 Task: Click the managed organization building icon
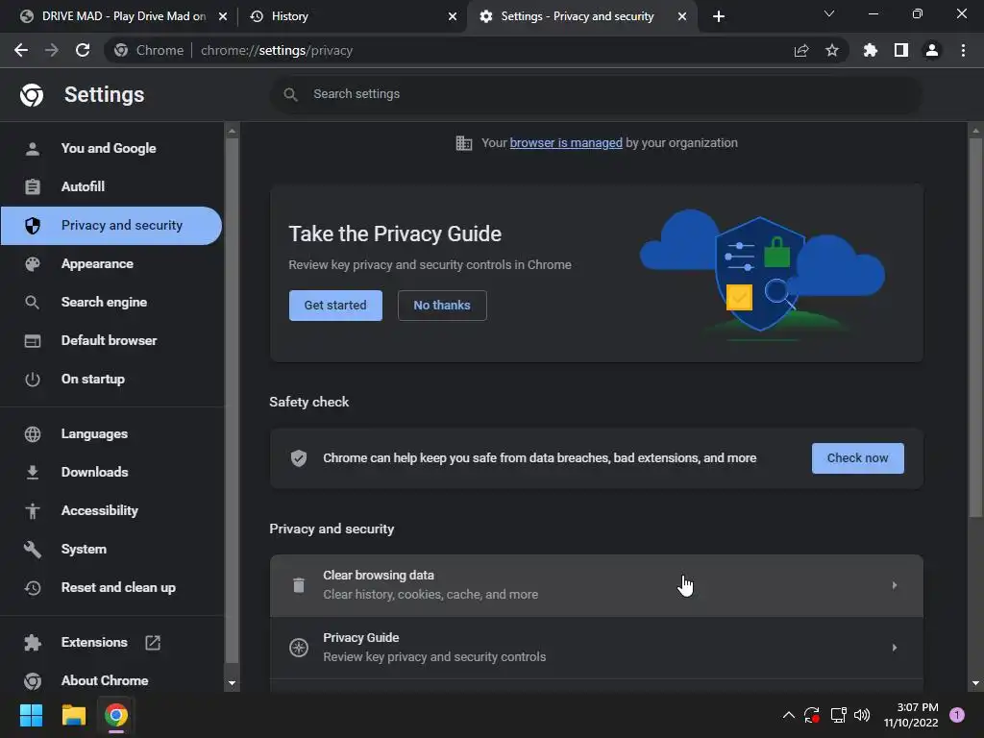[x=464, y=143]
